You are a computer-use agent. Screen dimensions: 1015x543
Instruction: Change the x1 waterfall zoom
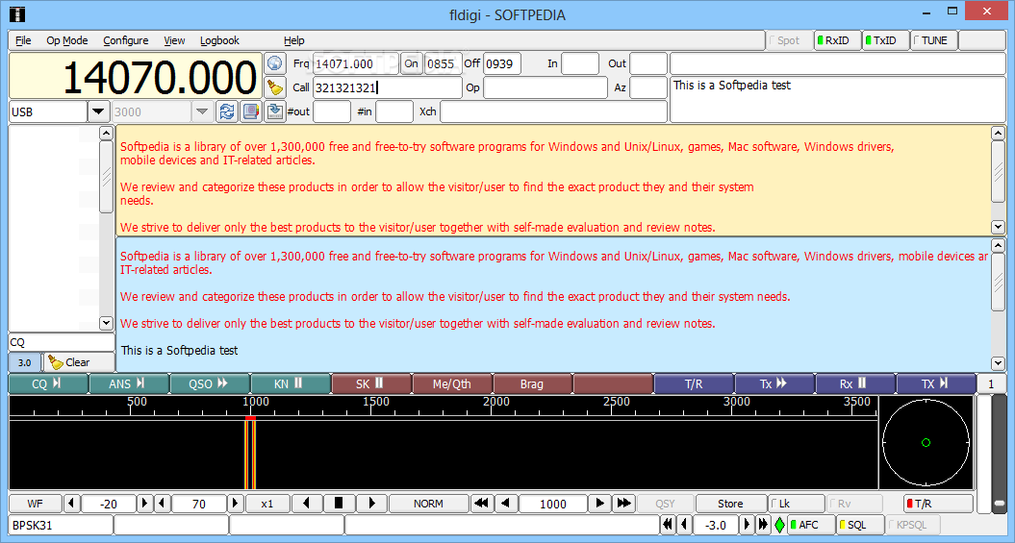point(266,504)
